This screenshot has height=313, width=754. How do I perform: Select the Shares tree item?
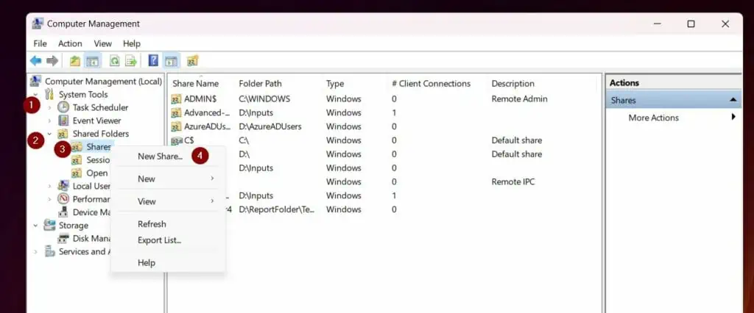(99, 147)
